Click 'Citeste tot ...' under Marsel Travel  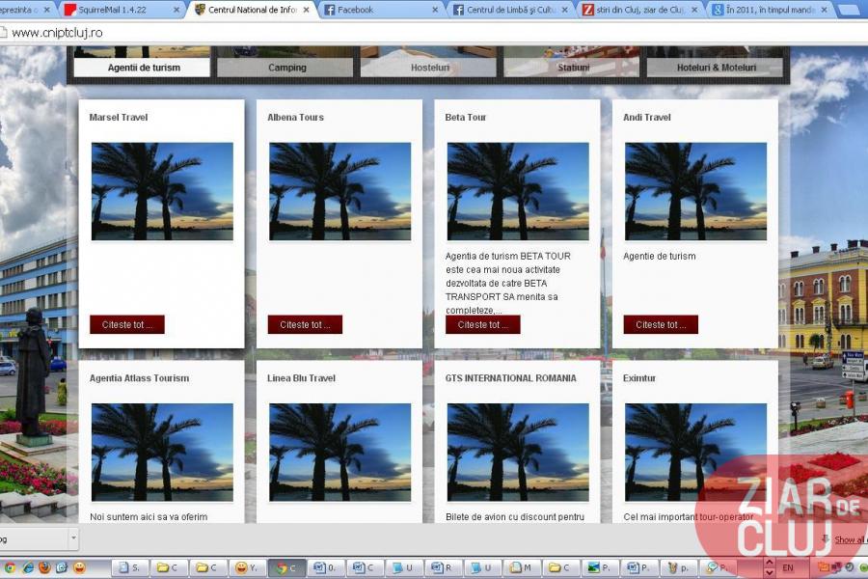[x=127, y=324]
